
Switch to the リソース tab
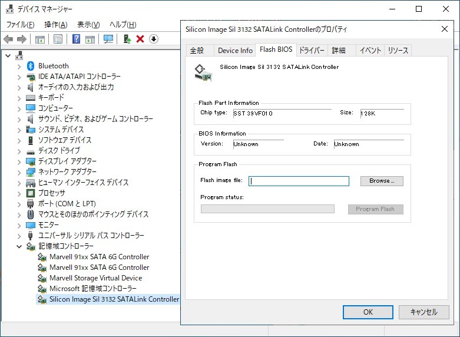[398, 51]
